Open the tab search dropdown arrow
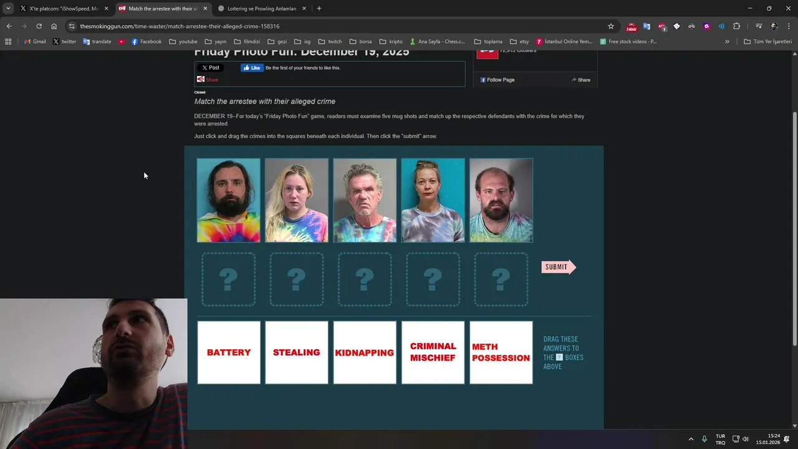 [x=8, y=8]
